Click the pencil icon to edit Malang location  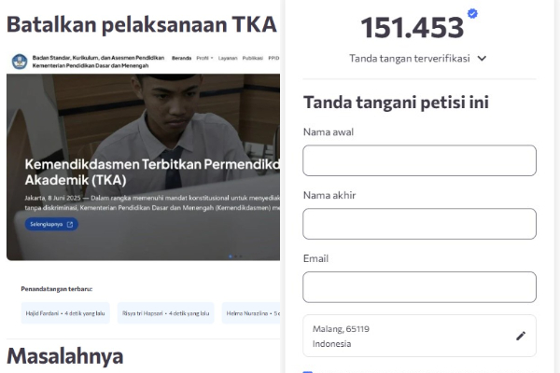(x=521, y=336)
